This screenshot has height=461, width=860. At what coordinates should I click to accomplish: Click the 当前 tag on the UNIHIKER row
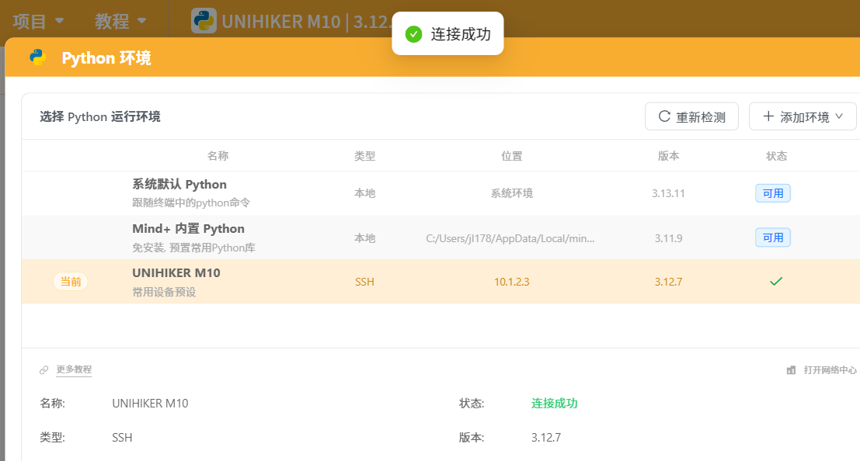71,282
